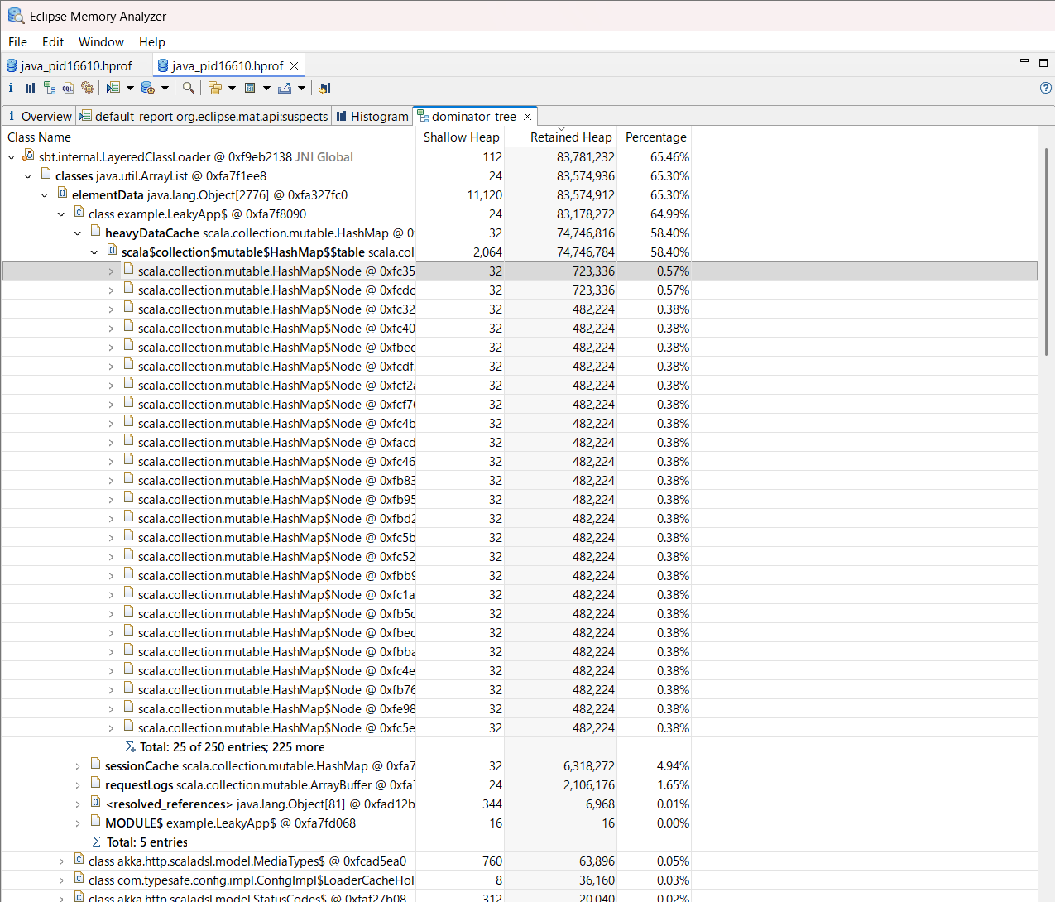
Task: Collapse the heavyDataCache HashMap node
Action: (78, 233)
